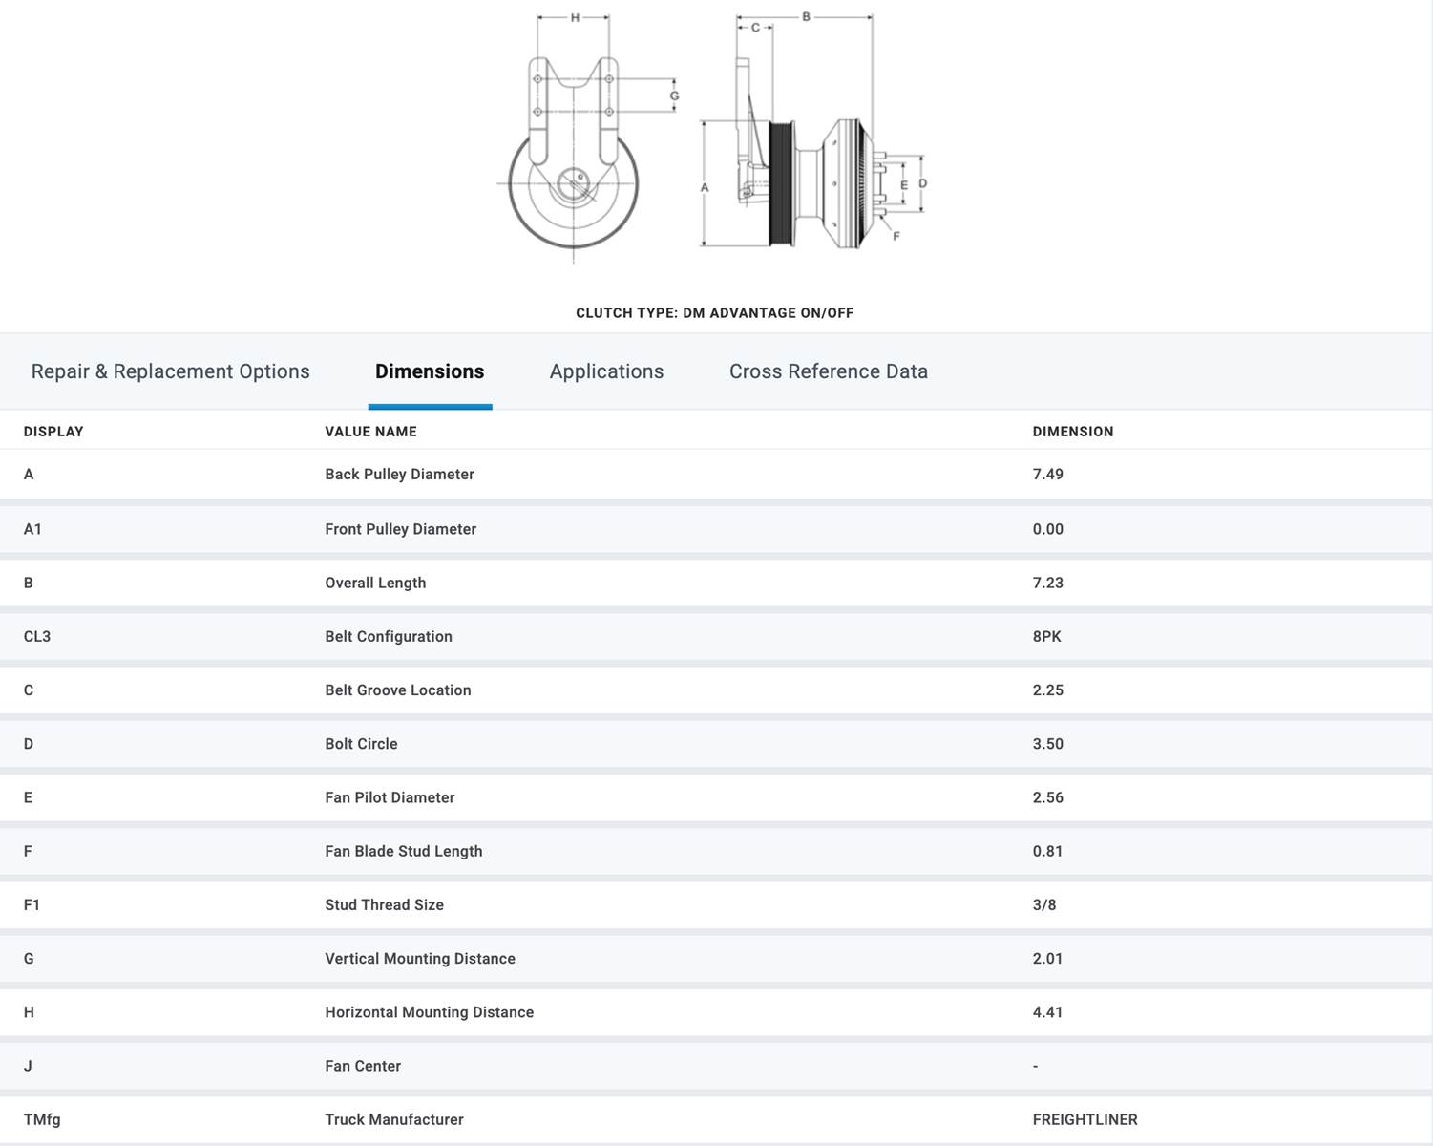Click the FREIGHTLINER truck manufacturer value

[x=1085, y=1119]
